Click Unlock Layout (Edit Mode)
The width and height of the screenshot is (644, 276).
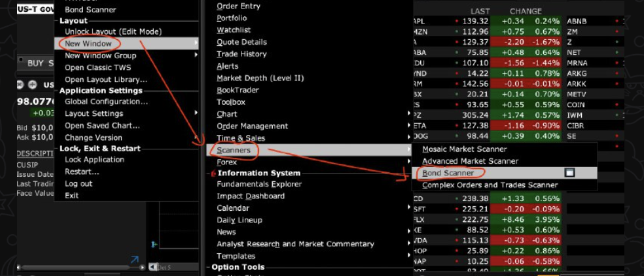pos(113,31)
